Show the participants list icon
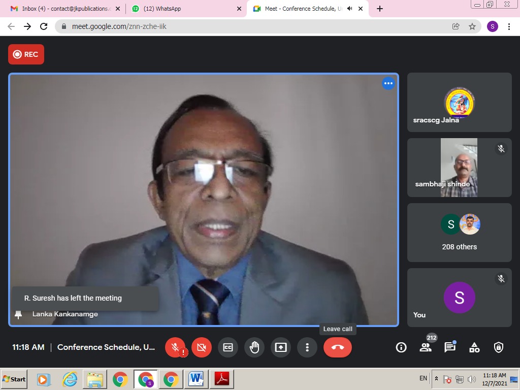The height and width of the screenshot is (390, 520). [x=426, y=347]
